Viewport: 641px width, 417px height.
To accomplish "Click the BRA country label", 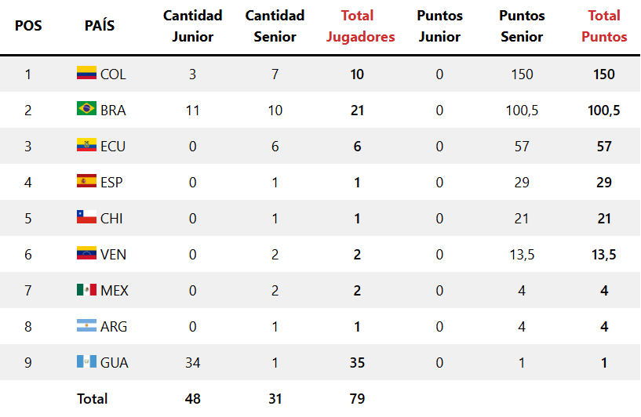I will pyautogui.click(x=113, y=111).
